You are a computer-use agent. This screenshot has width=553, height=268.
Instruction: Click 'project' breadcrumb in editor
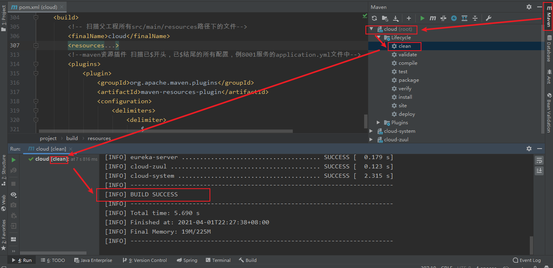coord(48,138)
